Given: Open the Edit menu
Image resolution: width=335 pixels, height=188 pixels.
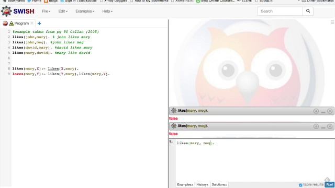Looking at the screenshot, I should (63, 11).
